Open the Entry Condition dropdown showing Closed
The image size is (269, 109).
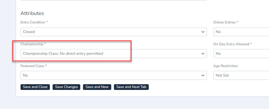(x=110, y=32)
